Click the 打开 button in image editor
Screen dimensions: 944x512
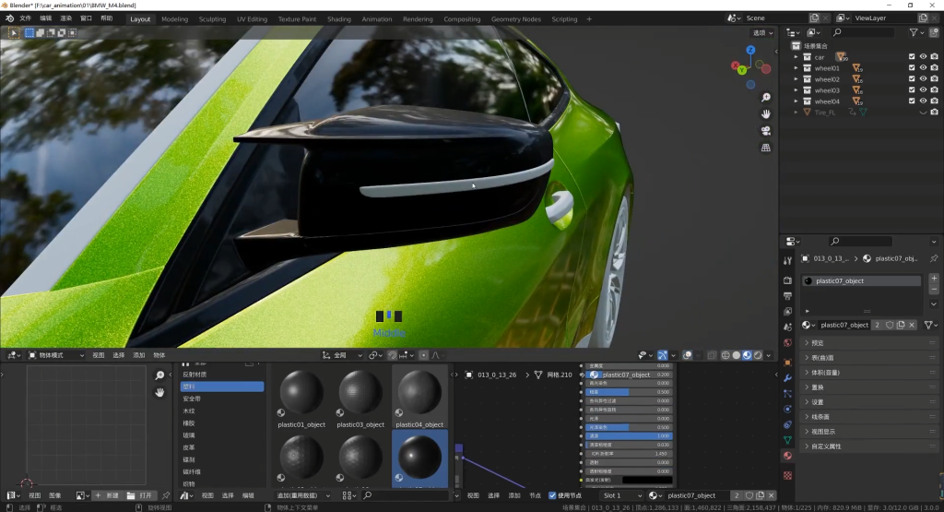pyautogui.click(x=140, y=495)
